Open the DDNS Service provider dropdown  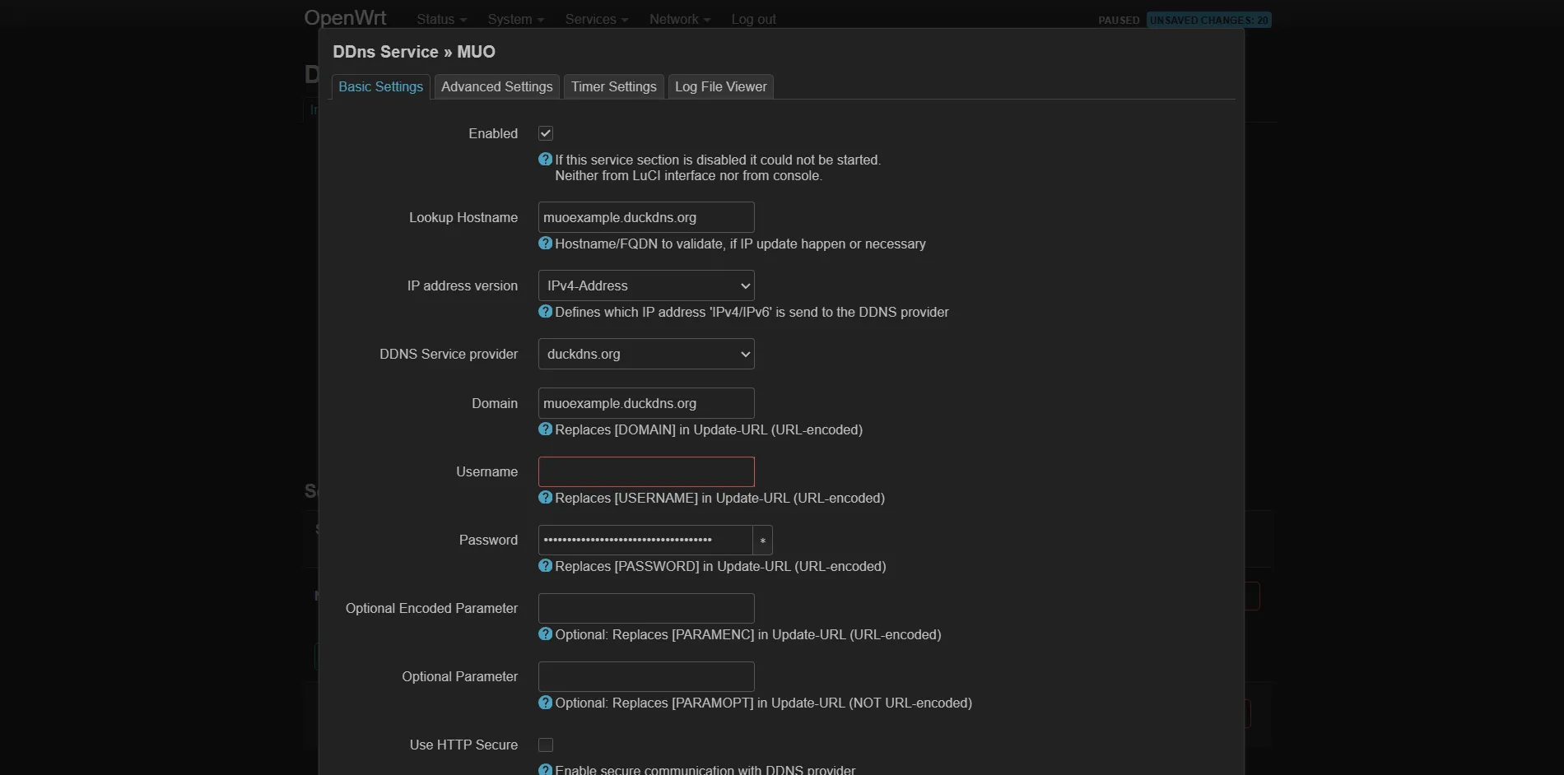645,354
